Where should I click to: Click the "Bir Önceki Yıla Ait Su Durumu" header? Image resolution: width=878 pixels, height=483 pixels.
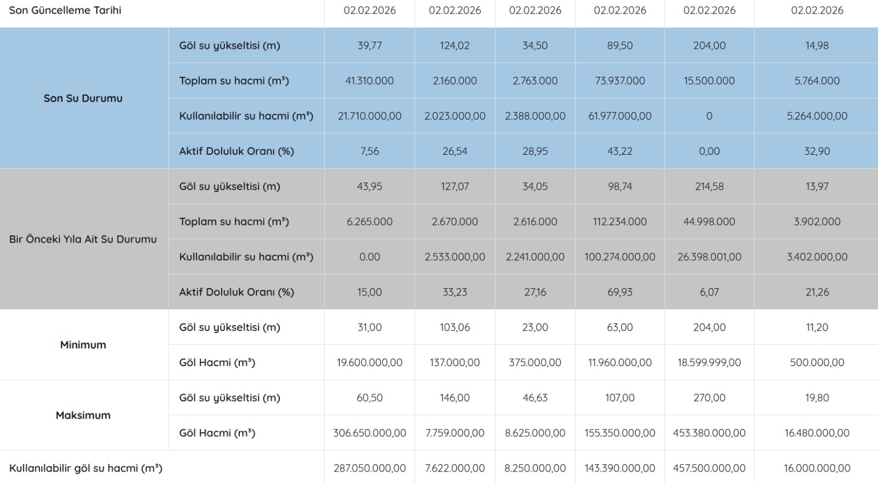click(83, 239)
